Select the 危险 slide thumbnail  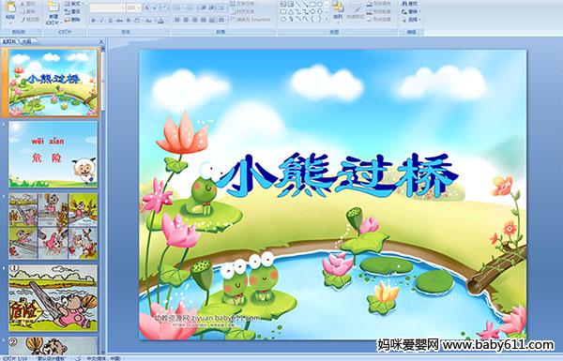53,155
